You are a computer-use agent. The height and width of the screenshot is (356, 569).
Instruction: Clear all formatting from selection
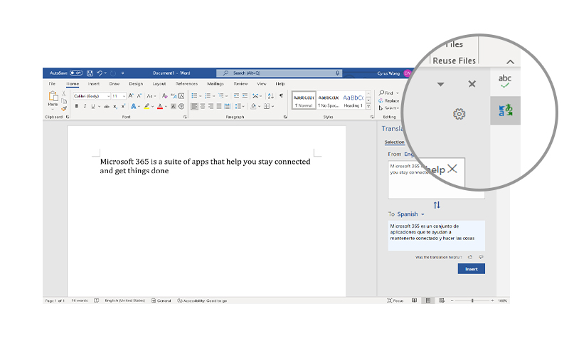point(165,96)
